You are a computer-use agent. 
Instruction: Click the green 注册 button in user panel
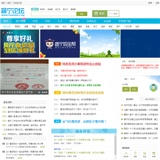tap(134, 89)
